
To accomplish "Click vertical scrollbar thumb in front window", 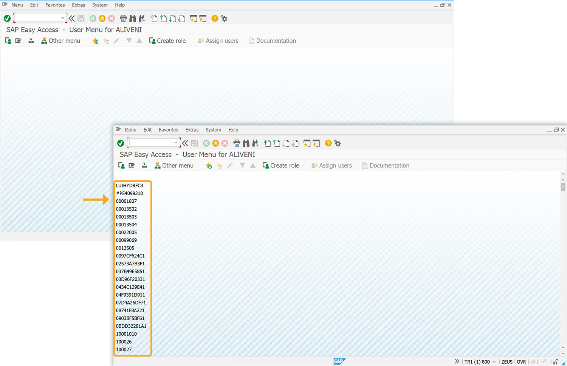I will (x=563, y=186).
